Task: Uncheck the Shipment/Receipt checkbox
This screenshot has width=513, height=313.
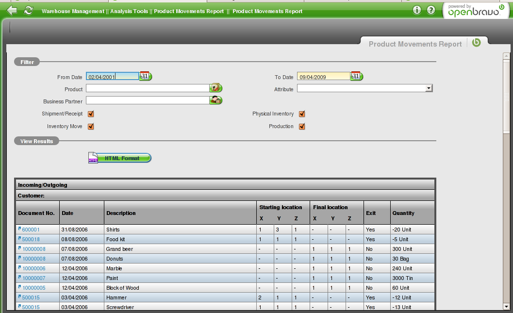Action: (91, 114)
